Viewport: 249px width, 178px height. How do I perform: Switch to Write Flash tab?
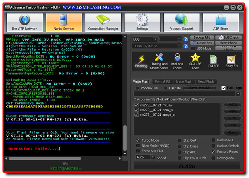click(141, 82)
